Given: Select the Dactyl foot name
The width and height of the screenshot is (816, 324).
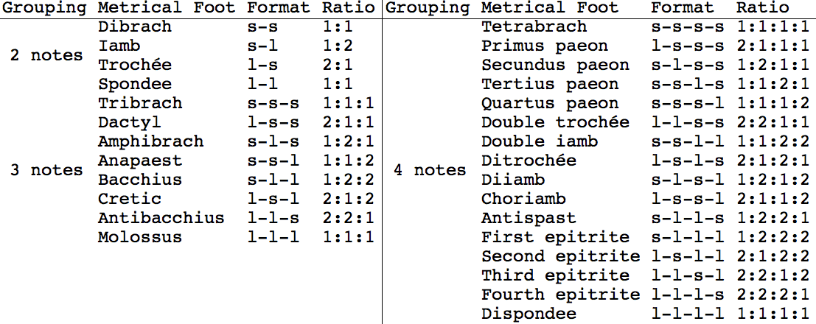Looking at the screenshot, I should click(130, 123).
